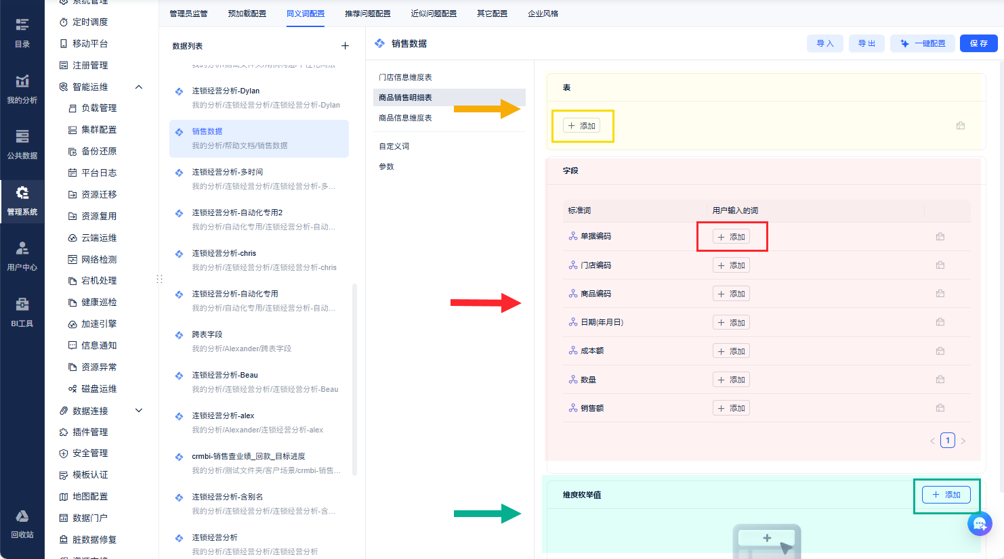The height and width of the screenshot is (559, 1004).
Task: Click the 导出 export button
Action: [x=866, y=43]
